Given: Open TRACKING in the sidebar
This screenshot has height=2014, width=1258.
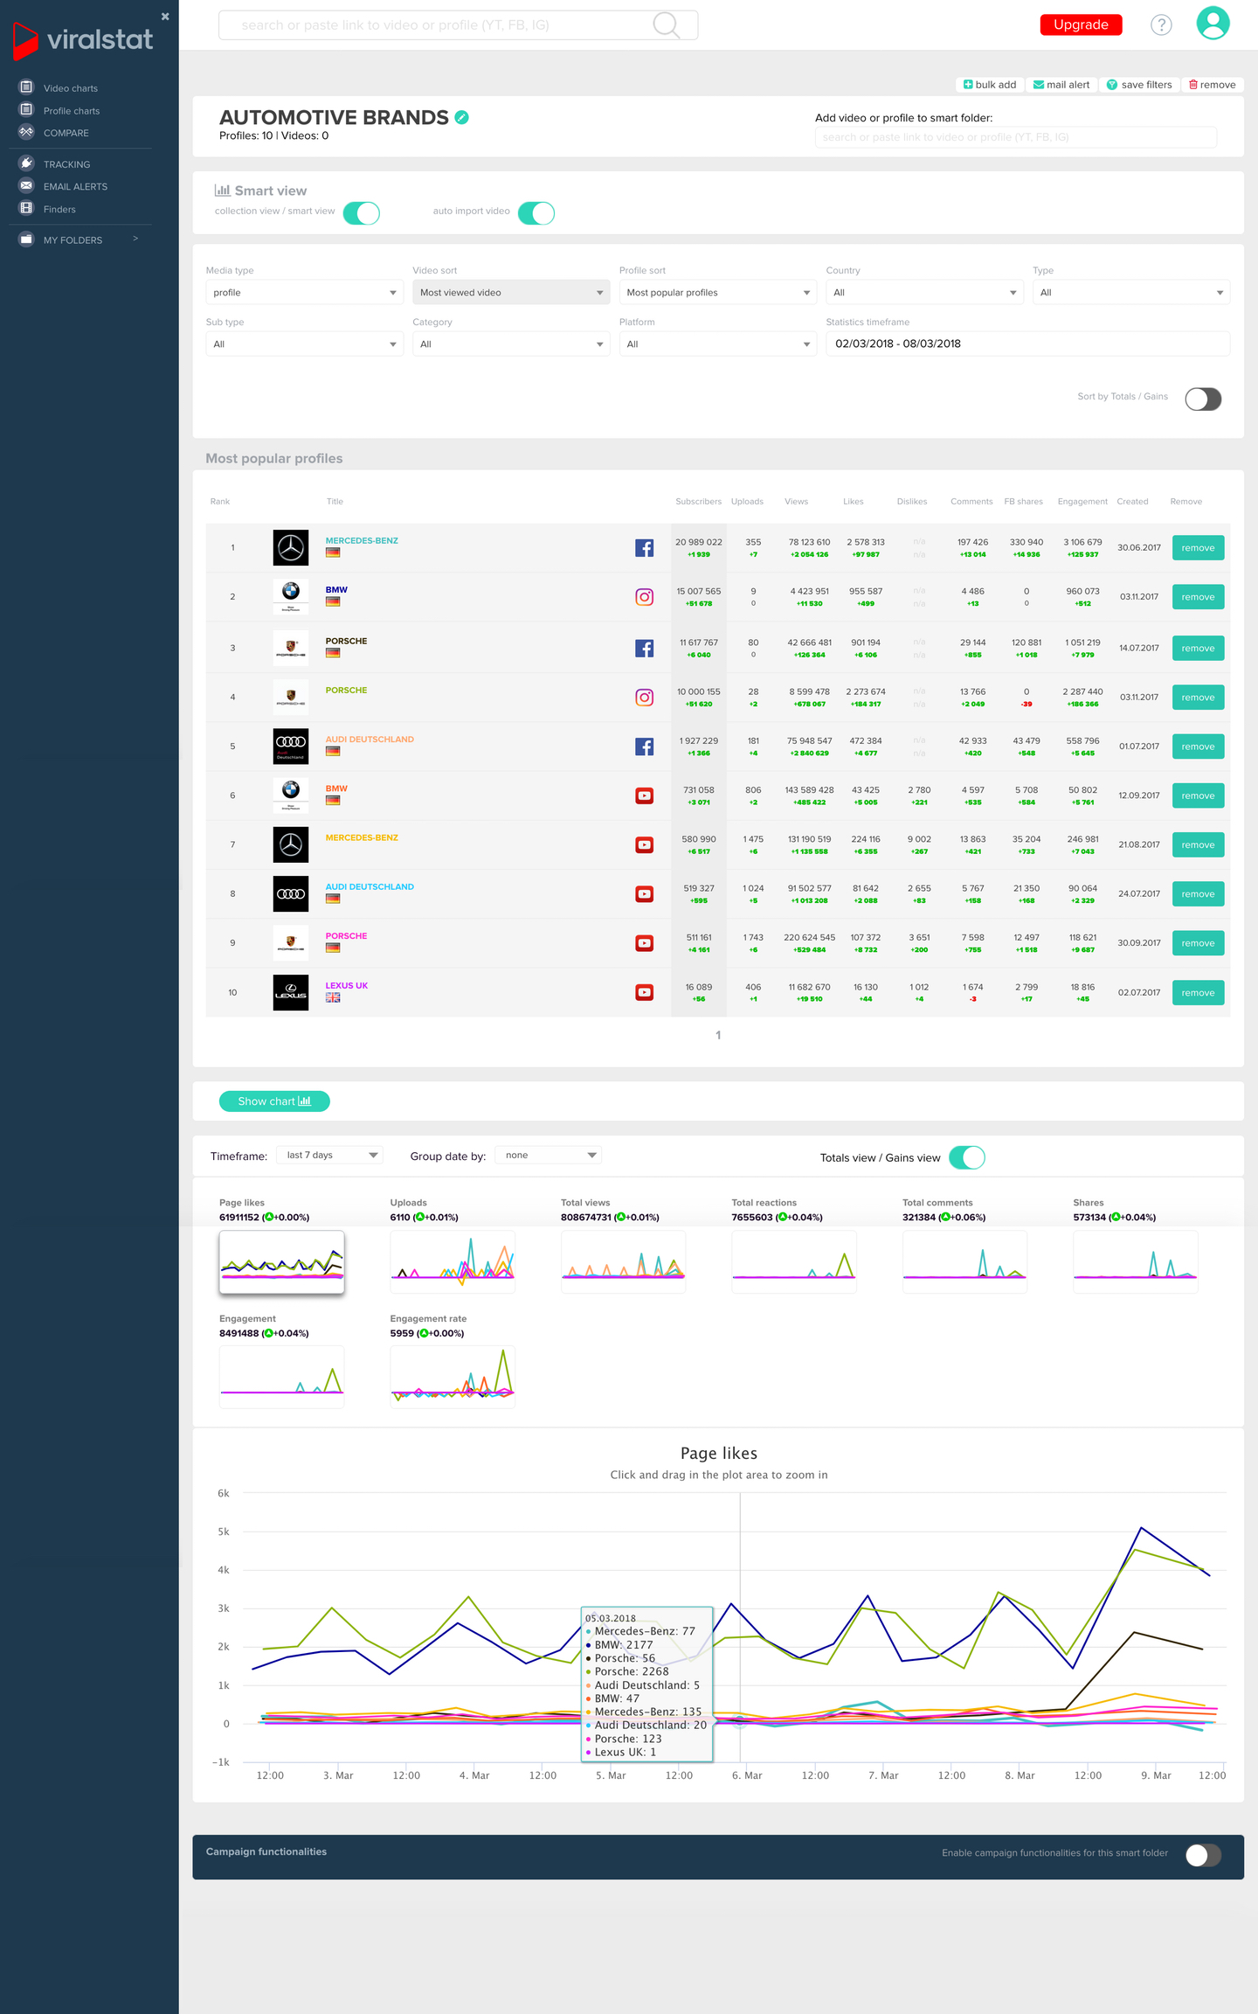Looking at the screenshot, I should click(67, 164).
